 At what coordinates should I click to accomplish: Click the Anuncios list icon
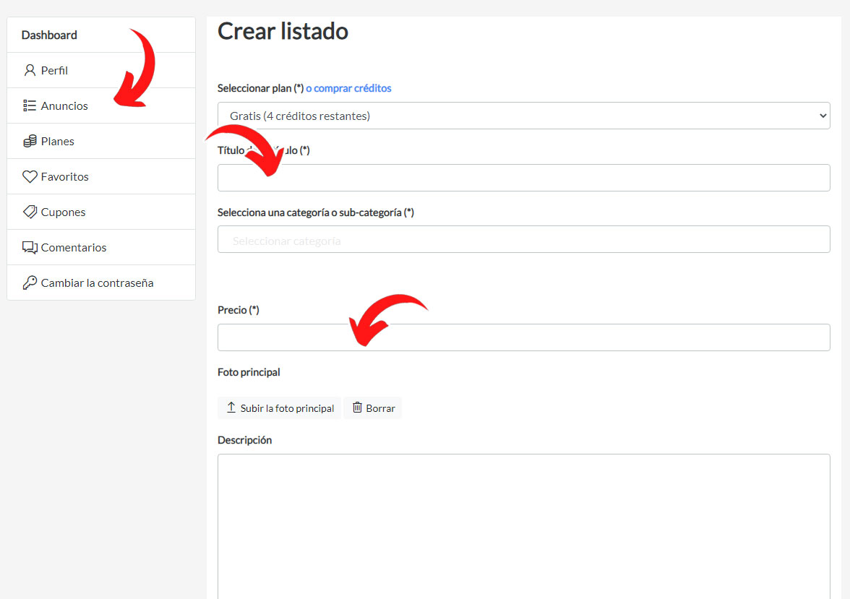pyautogui.click(x=30, y=105)
